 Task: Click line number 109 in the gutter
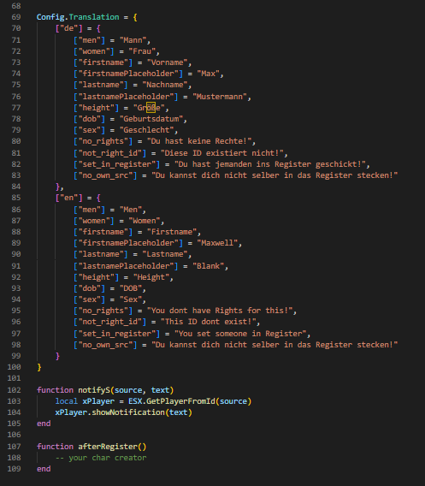click(x=14, y=469)
